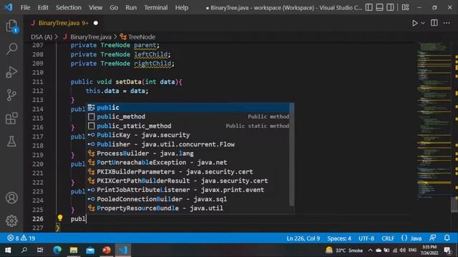Click the suggestion list scrollbar
The height and width of the screenshot is (257, 458).
tap(291, 154)
